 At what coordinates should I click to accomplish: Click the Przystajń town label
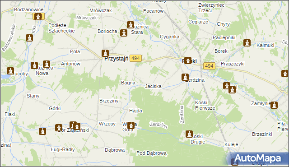point(117,59)
